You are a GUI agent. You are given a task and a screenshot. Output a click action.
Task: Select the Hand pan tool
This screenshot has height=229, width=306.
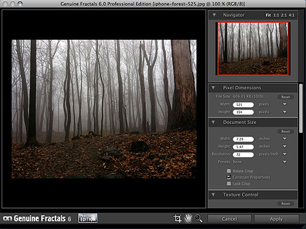tap(188, 219)
